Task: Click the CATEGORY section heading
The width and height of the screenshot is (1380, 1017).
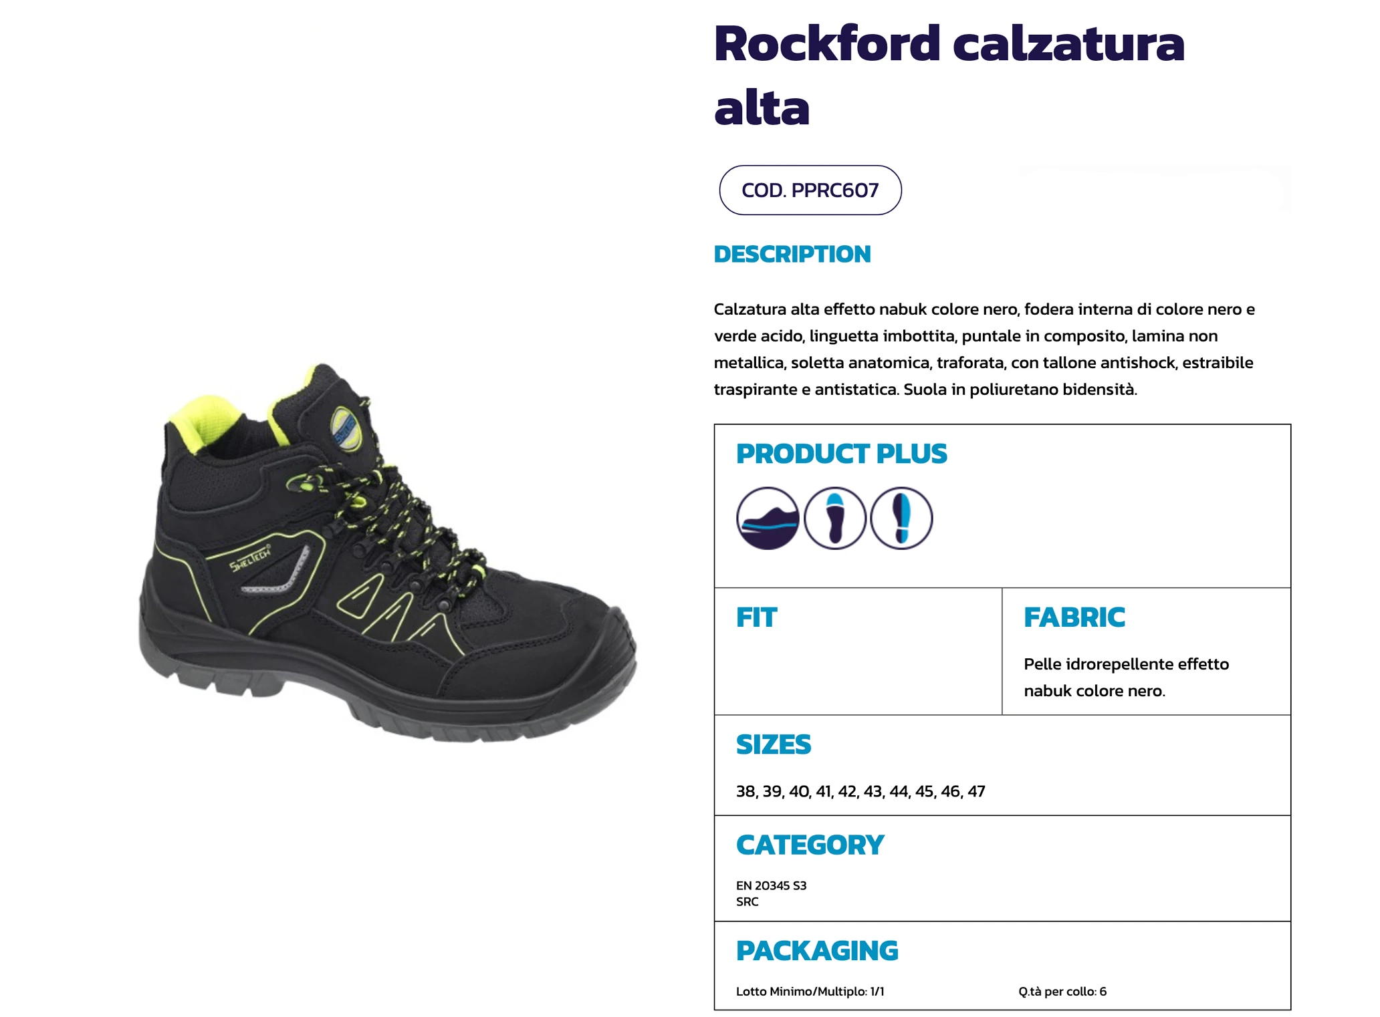Action: click(x=810, y=845)
